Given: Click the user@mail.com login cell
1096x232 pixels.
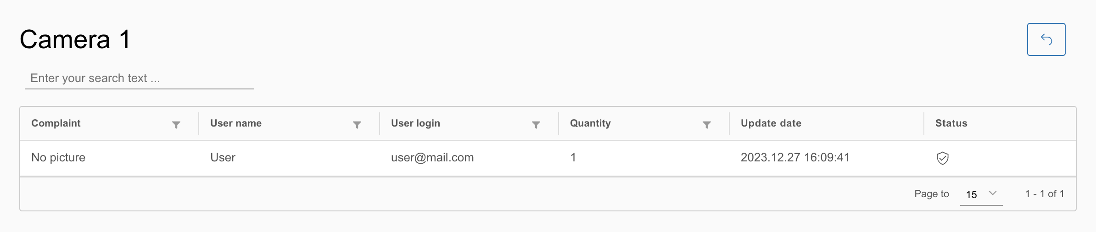Looking at the screenshot, I should [432, 158].
